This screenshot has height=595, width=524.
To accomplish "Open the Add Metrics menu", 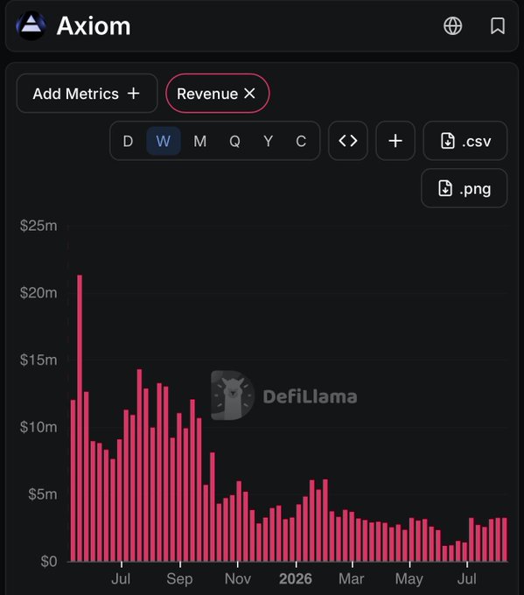I will coord(87,94).
